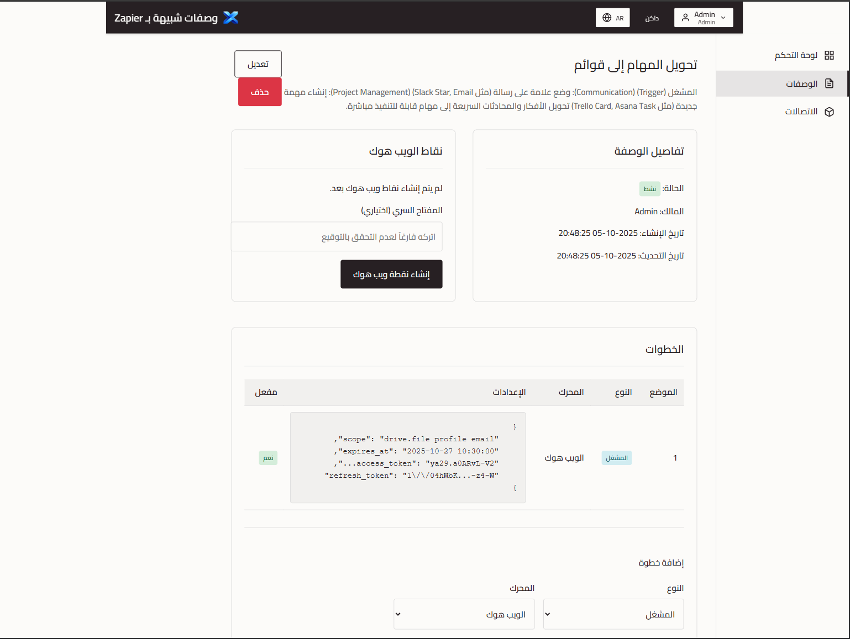850x639 pixels.
Task: Click the نعم enabled badge for step 1
Action: coord(268,457)
